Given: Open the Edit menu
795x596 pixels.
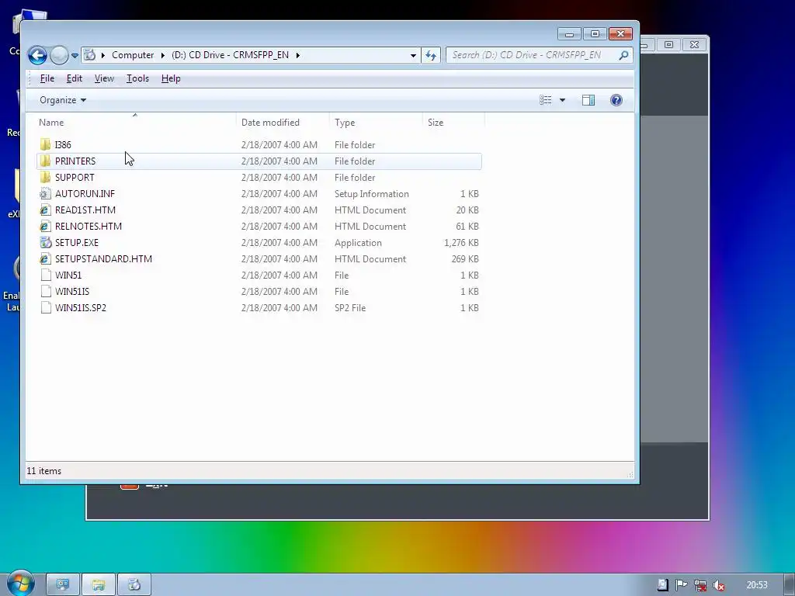Looking at the screenshot, I should (74, 78).
